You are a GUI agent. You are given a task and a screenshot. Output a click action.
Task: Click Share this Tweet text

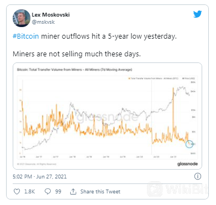pos(101,192)
